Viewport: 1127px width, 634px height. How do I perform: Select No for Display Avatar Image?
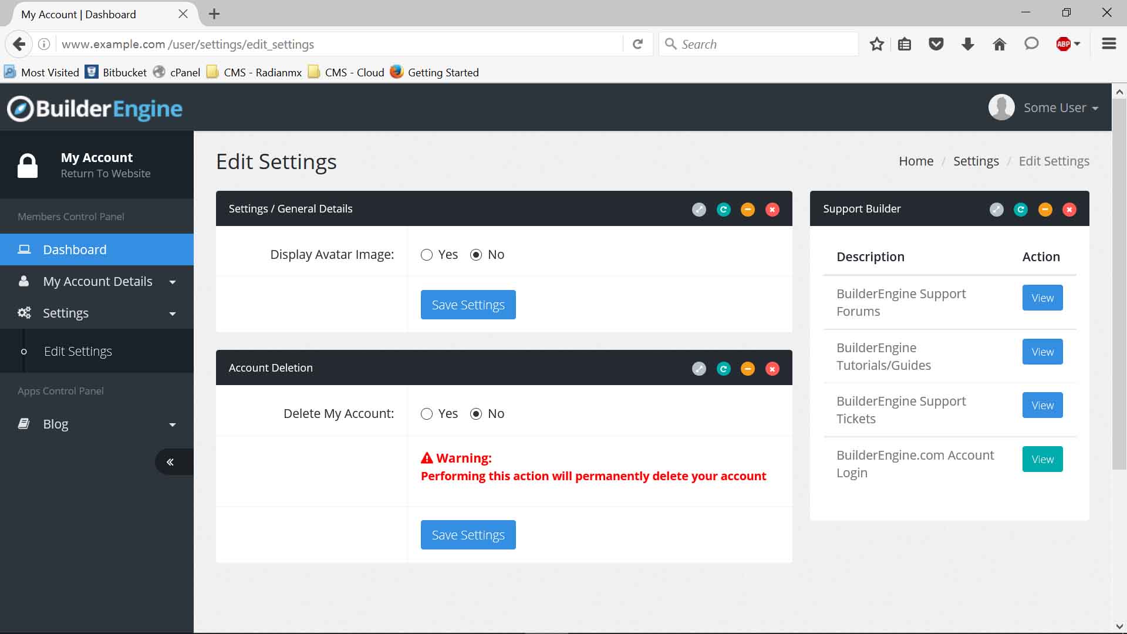click(476, 255)
